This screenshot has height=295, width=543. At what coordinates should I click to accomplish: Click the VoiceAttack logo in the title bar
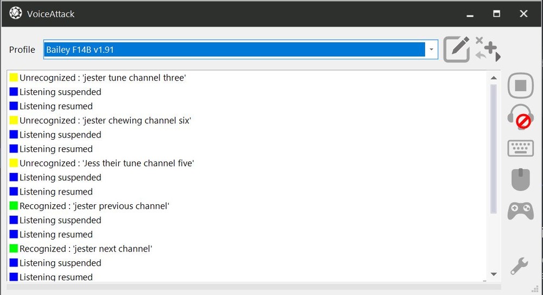click(x=16, y=14)
